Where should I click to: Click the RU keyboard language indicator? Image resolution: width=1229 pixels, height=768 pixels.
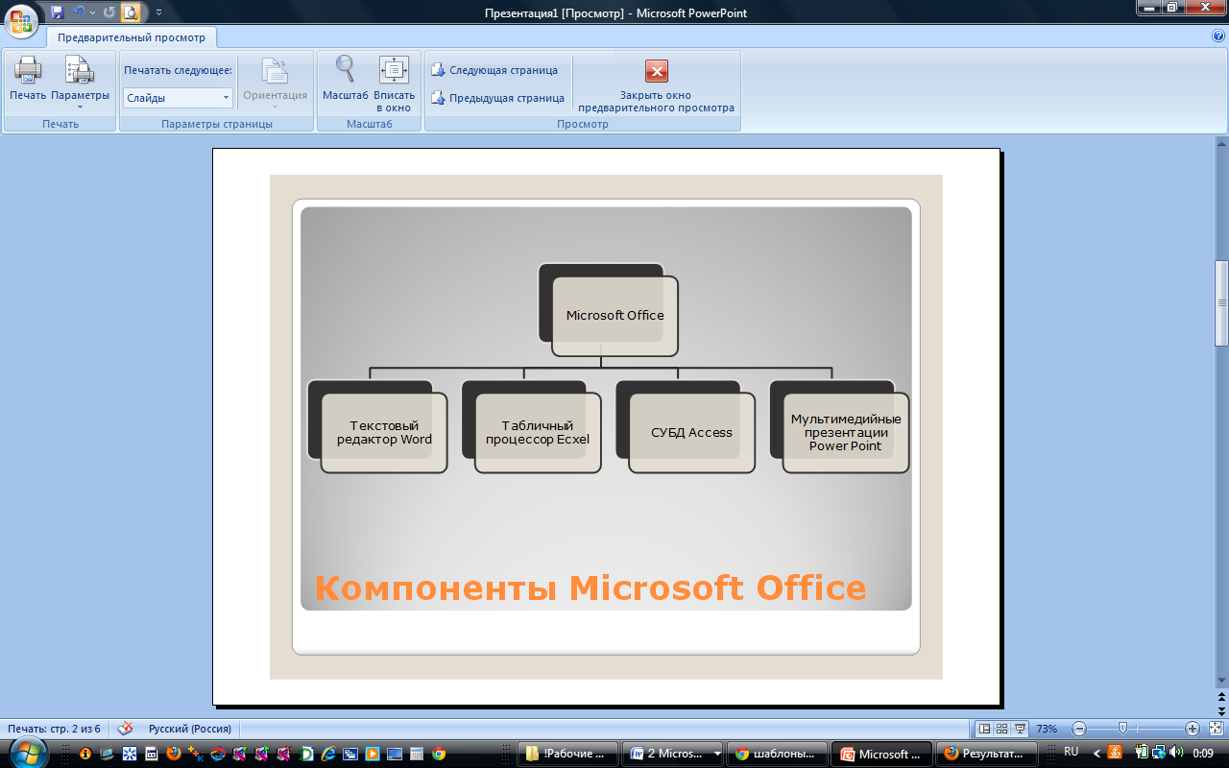1072,753
